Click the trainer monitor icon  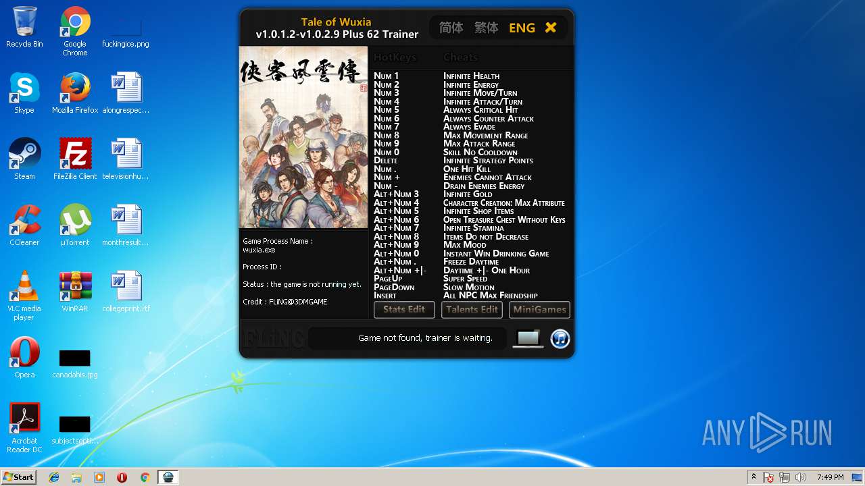528,338
